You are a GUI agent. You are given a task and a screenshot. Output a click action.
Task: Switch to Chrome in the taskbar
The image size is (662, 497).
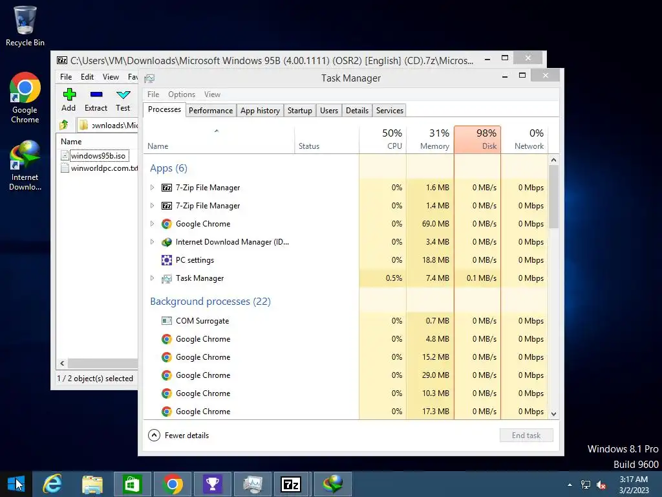tap(172, 484)
